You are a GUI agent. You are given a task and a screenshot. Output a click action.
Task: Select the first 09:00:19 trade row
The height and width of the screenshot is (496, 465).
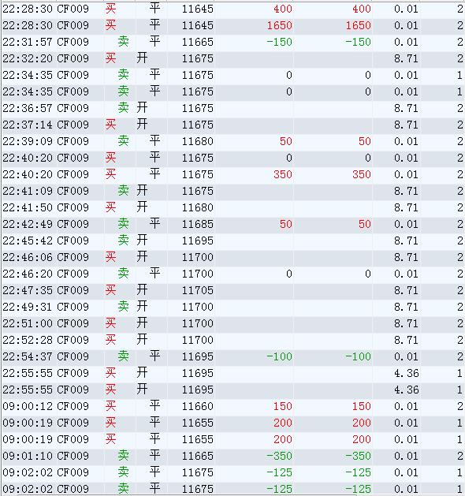pyautogui.click(x=233, y=423)
